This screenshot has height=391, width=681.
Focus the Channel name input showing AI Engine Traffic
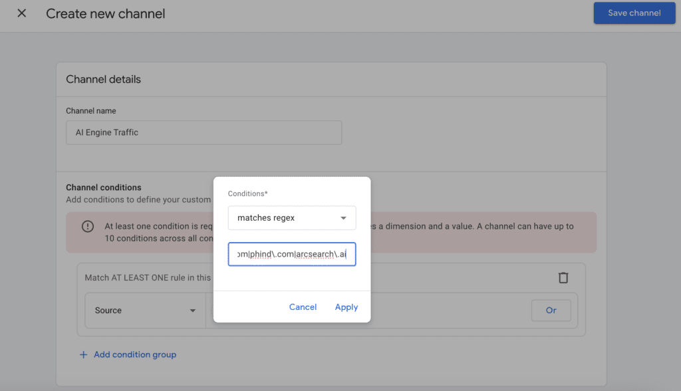(204, 132)
